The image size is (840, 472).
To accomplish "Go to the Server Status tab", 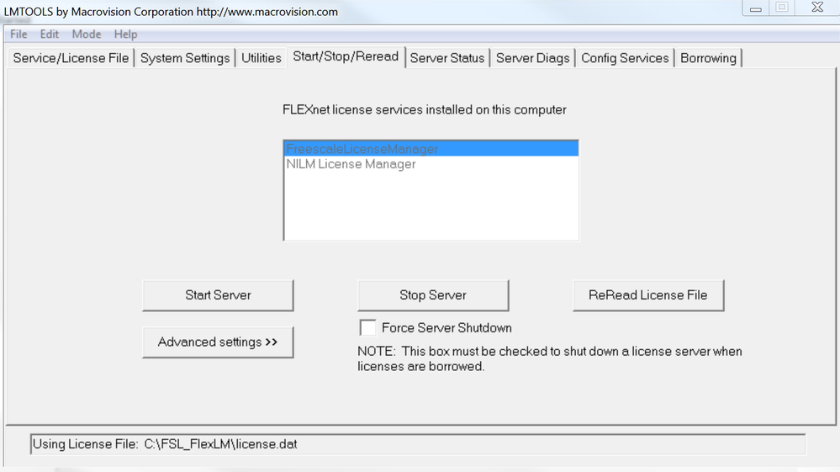I will [447, 58].
